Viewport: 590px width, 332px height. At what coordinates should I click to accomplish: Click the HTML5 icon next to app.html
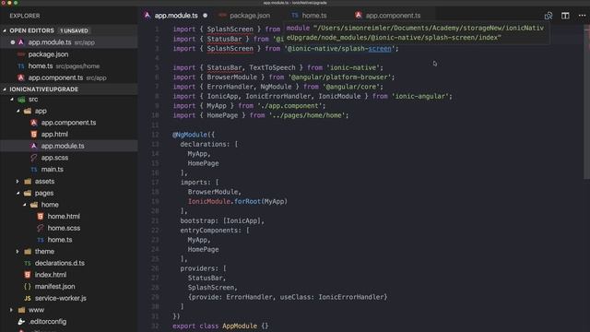coord(34,135)
